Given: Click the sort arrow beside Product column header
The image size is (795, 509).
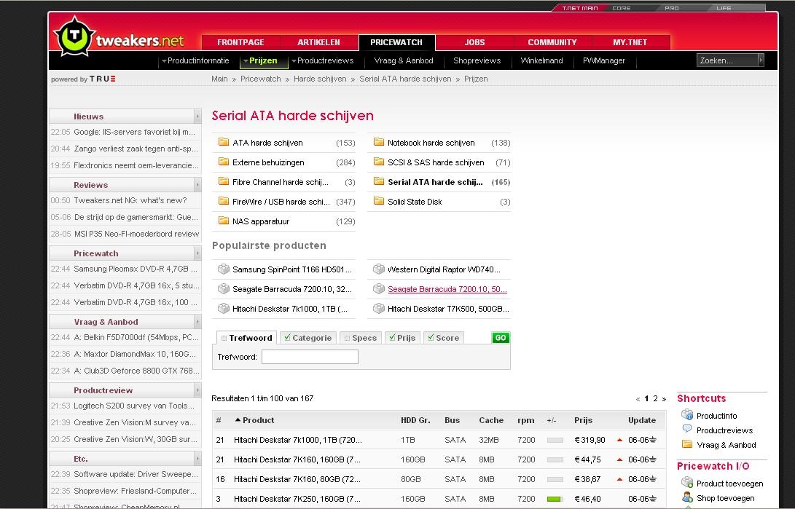Looking at the screenshot, I should point(238,419).
